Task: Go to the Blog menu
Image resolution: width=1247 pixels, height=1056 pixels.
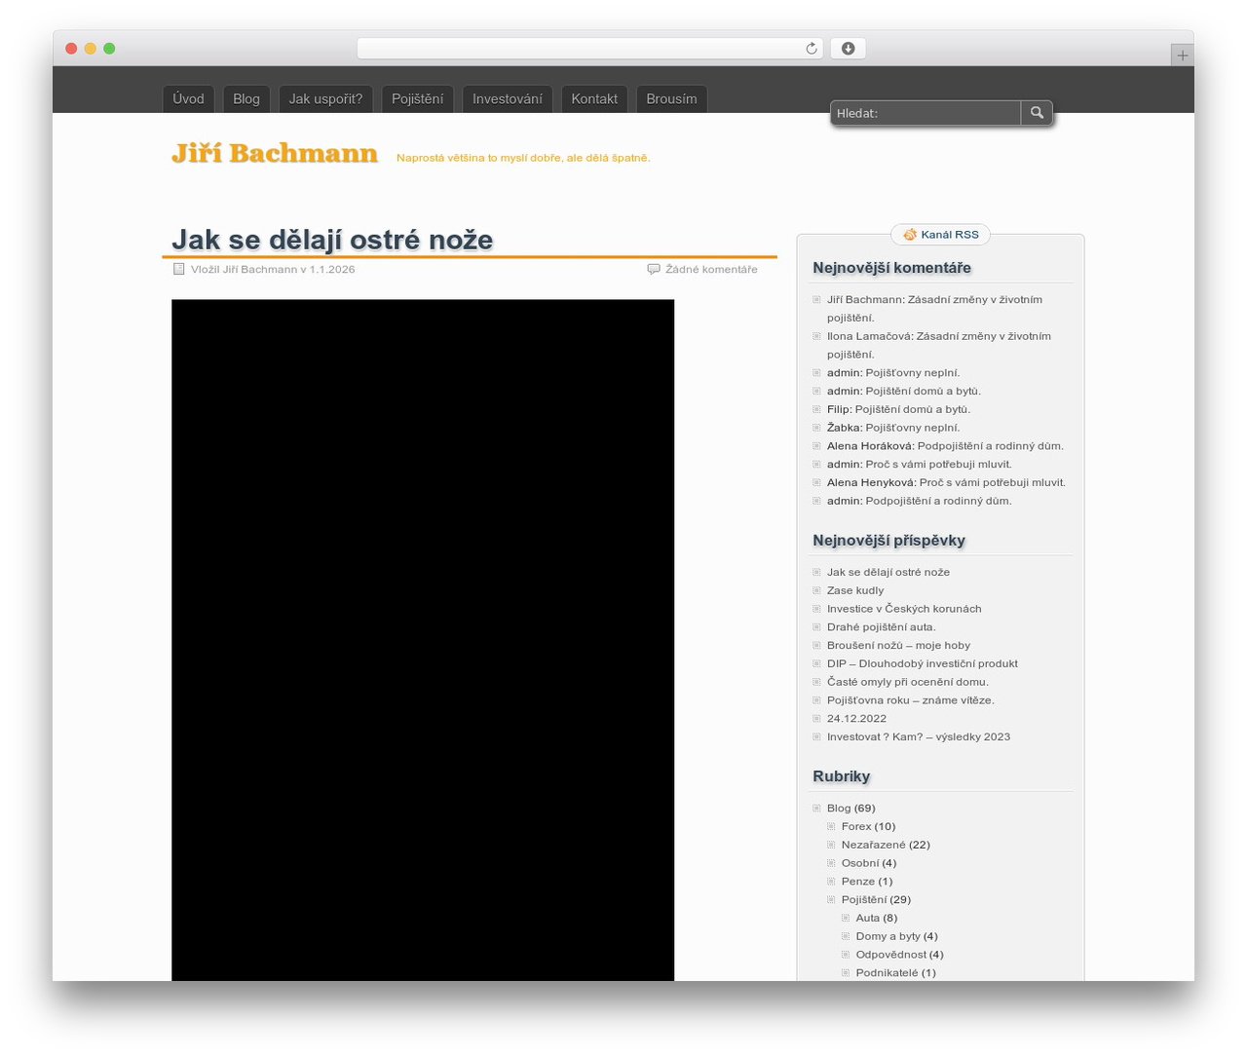Action: pyautogui.click(x=246, y=98)
